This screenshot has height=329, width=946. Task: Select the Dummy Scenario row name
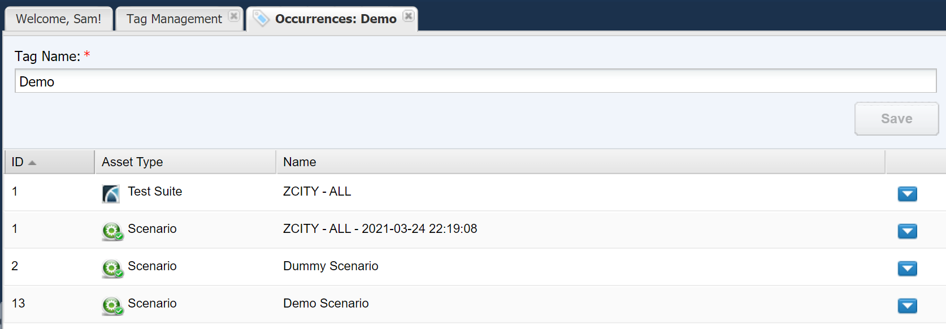(331, 266)
